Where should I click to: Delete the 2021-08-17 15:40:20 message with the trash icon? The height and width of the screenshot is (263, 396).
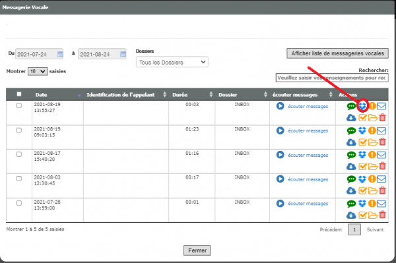(x=382, y=166)
